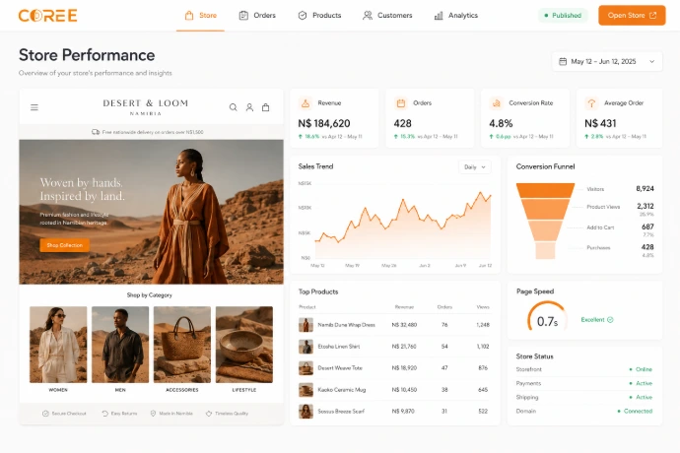The image size is (680, 453).
Task: Click the Purchases segment of the funnel
Action: (545, 250)
